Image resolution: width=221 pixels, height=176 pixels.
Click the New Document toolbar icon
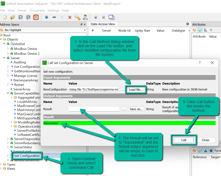click(x=5, y=17)
